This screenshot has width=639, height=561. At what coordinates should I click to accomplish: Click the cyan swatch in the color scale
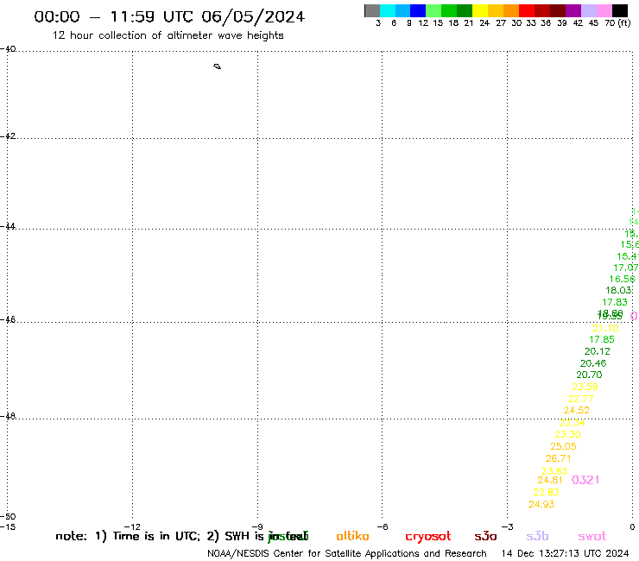coord(388,11)
